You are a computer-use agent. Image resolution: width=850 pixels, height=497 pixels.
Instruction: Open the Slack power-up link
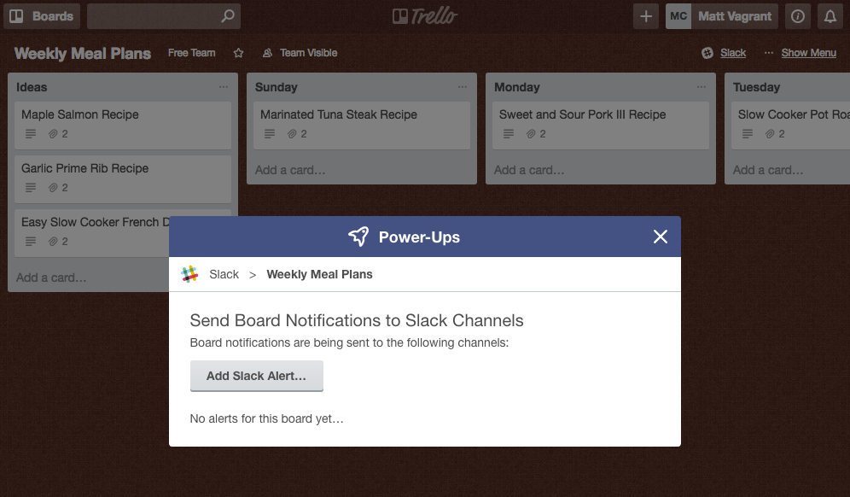[x=733, y=53]
